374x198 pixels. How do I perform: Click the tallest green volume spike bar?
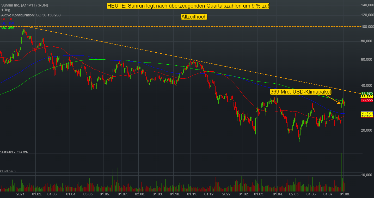coord(342,172)
